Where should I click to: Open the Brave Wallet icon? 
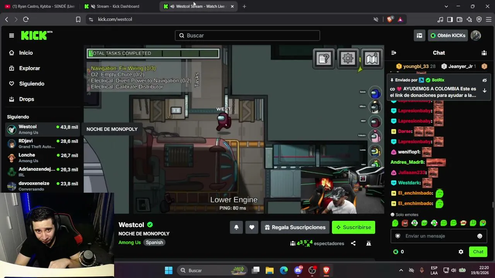459,19
